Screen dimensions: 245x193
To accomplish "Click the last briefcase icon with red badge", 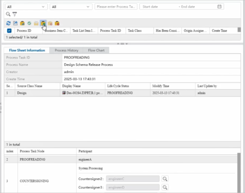I will (57, 23).
